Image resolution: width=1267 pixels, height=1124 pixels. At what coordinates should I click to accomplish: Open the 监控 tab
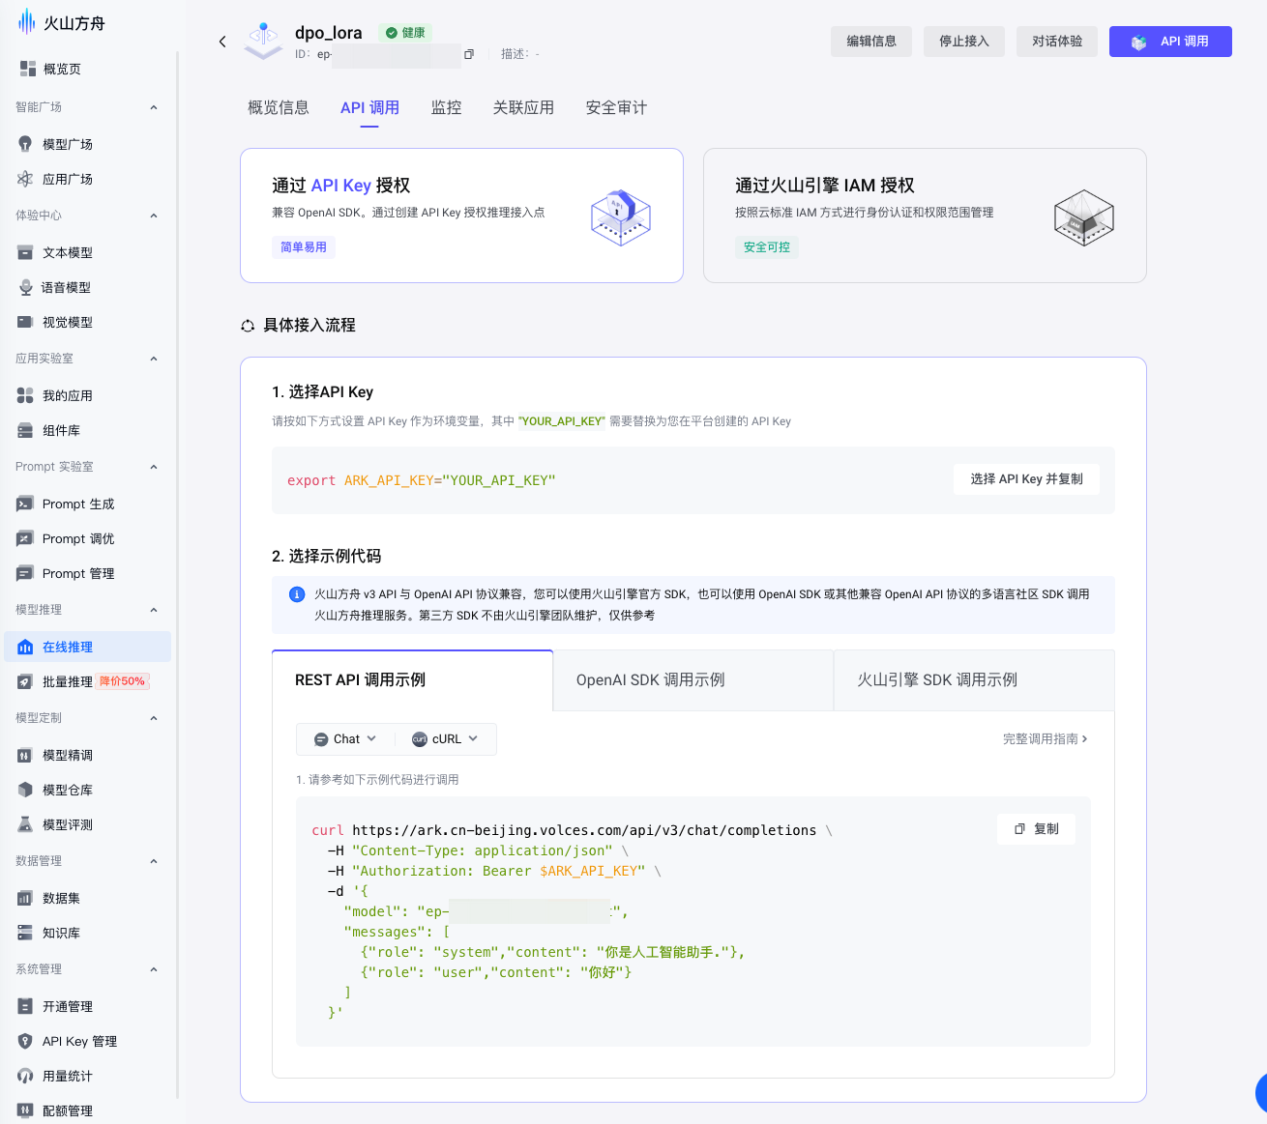(446, 107)
